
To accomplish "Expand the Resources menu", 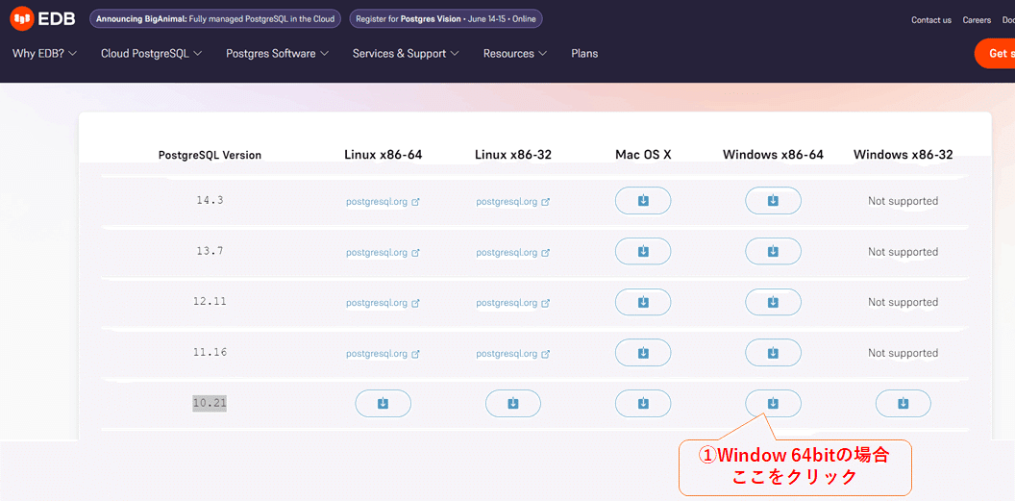I will tap(515, 54).
